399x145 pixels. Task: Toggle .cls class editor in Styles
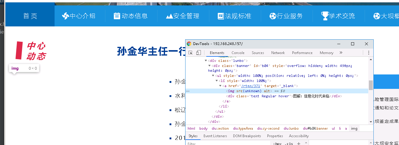290,143
